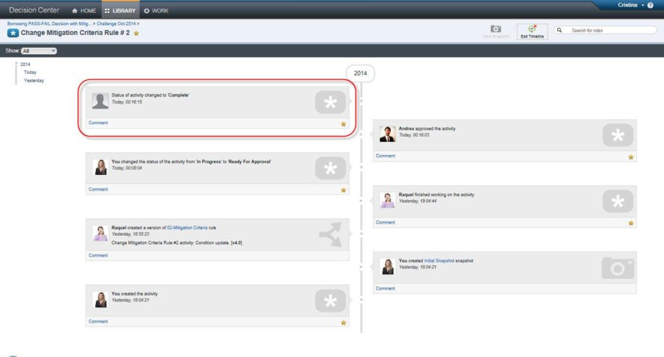Select Yesterday in the timeline tree
The width and height of the screenshot is (664, 357).
click(34, 80)
